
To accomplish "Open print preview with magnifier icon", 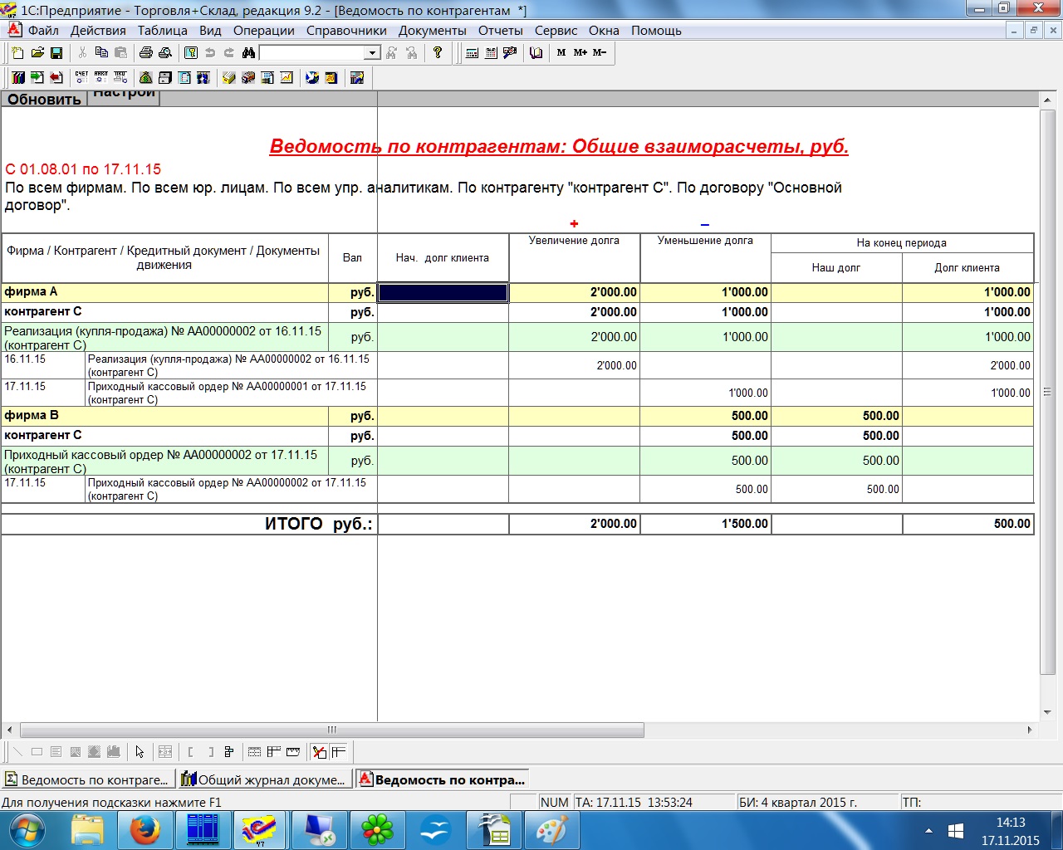I will pos(165,53).
